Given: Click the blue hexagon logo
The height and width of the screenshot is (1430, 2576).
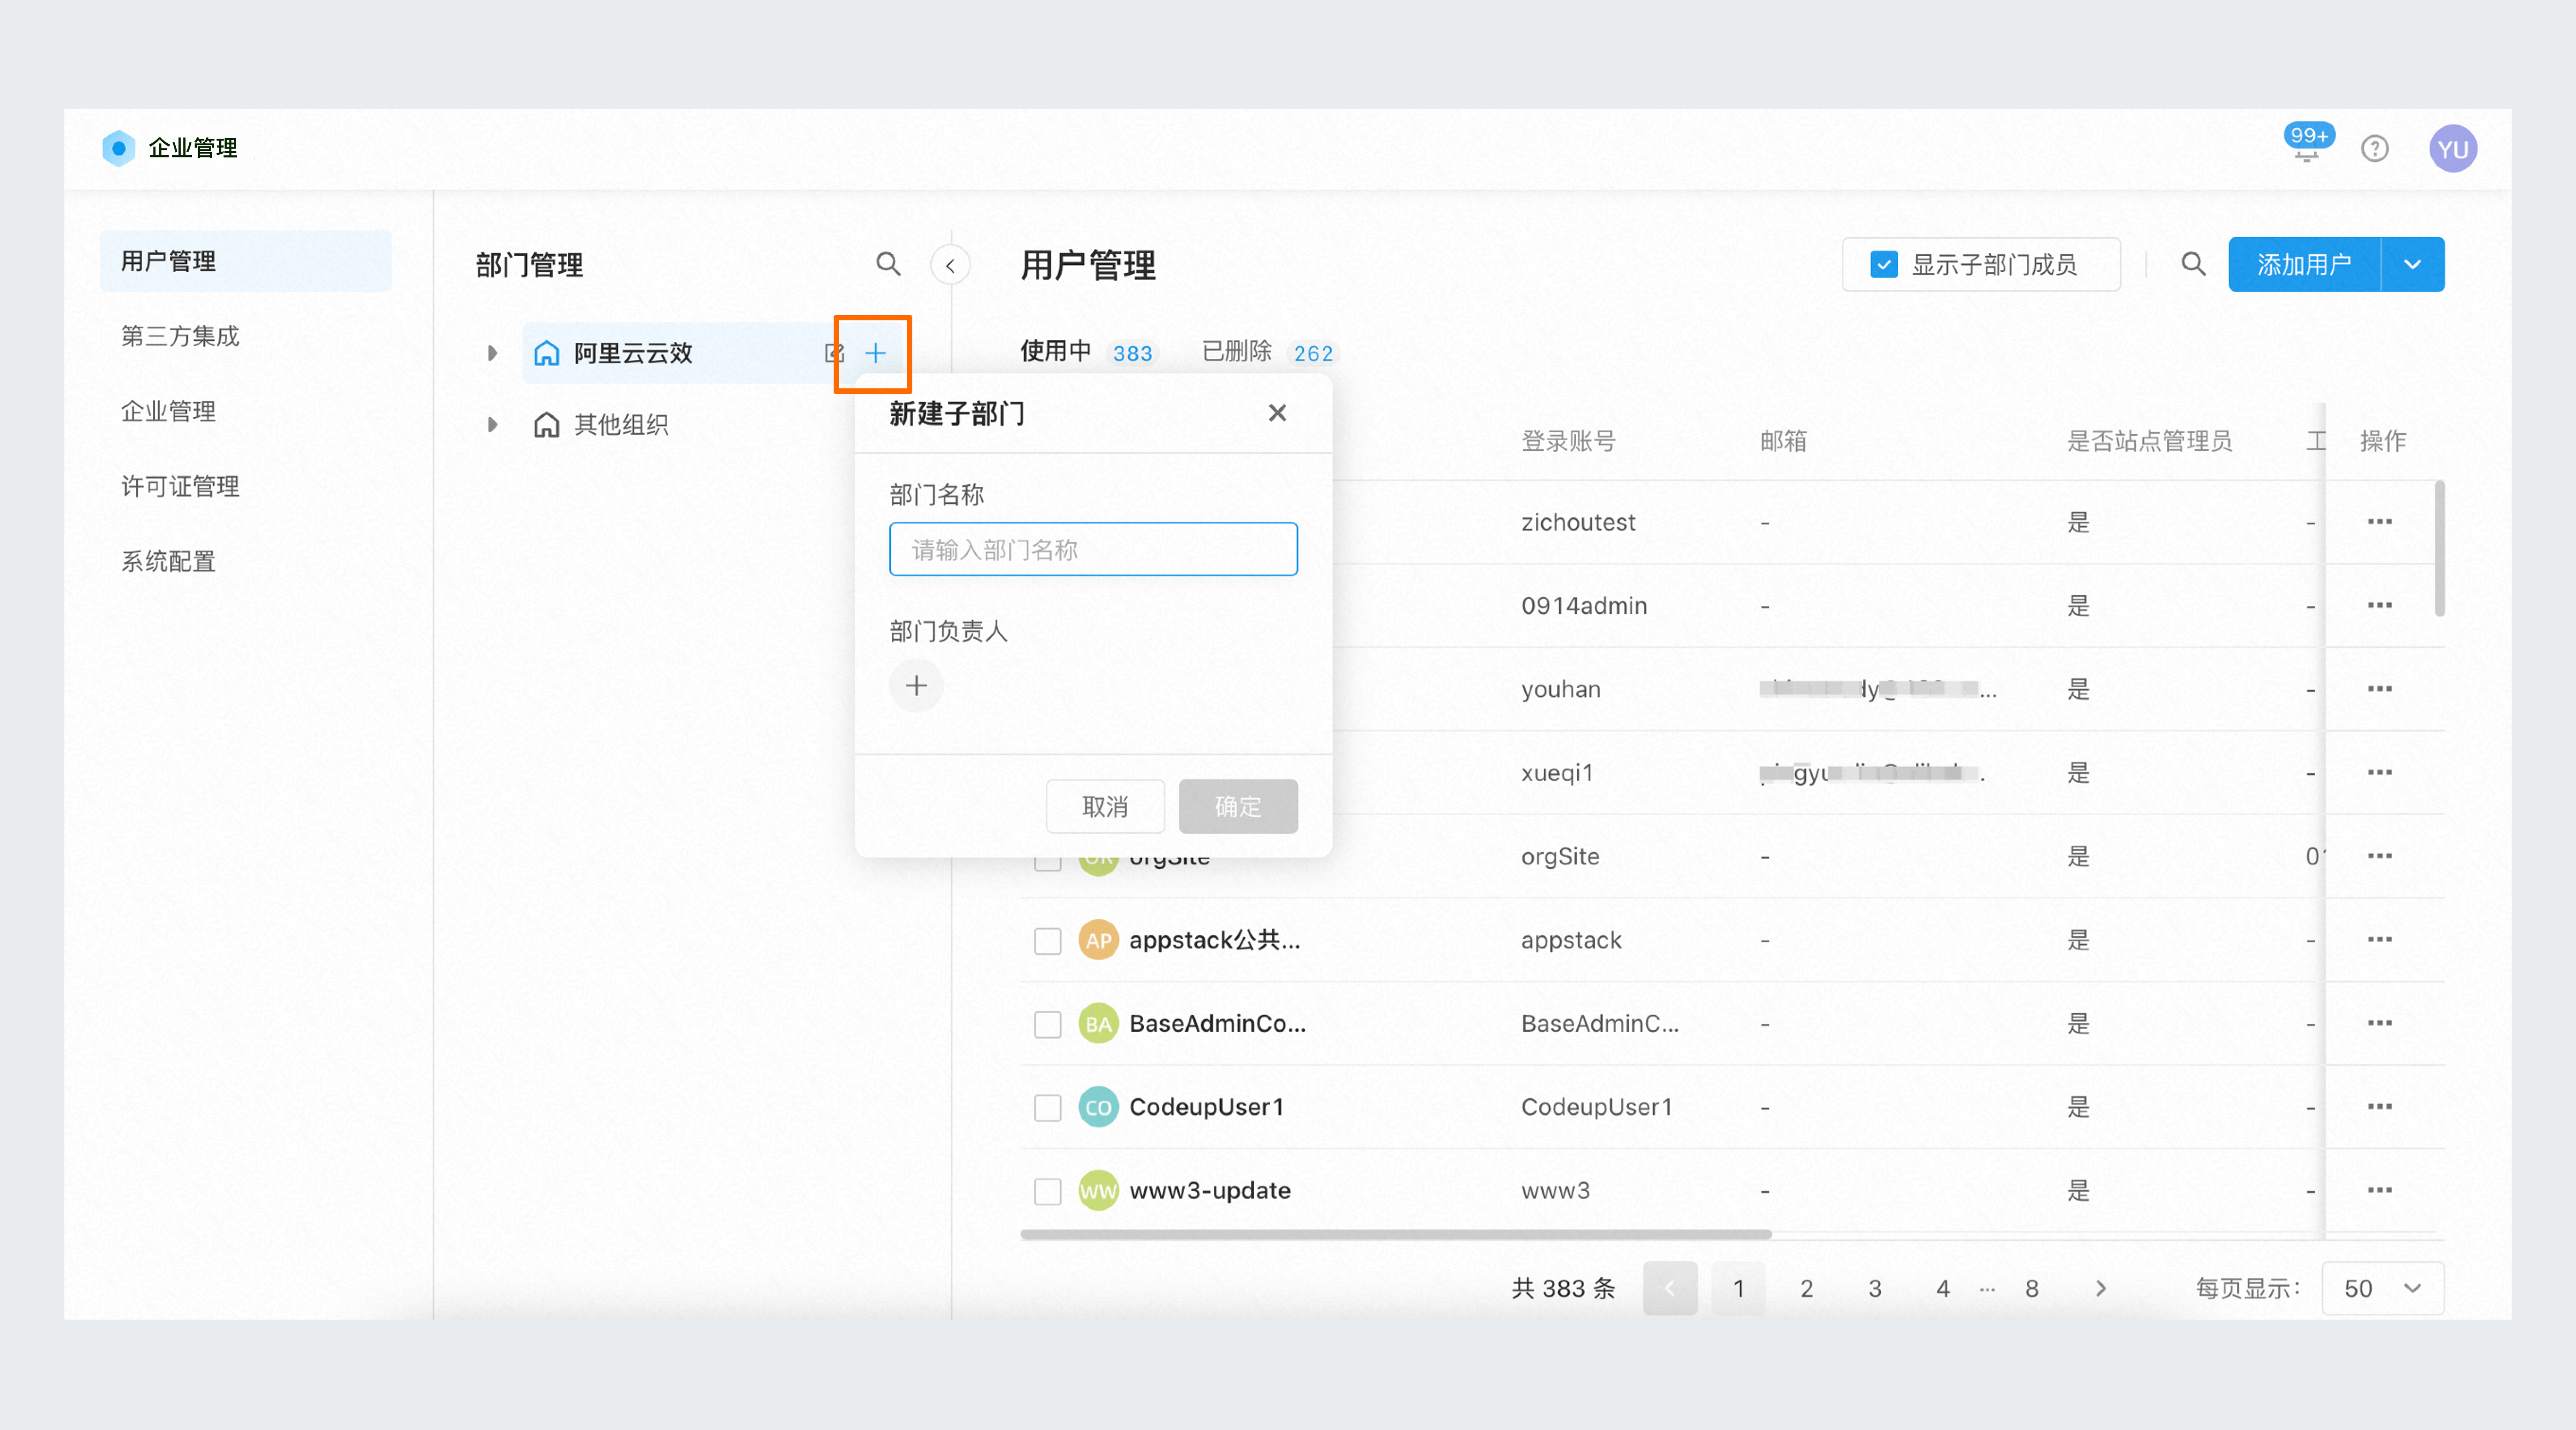Looking at the screenshot, I should 118,148.
